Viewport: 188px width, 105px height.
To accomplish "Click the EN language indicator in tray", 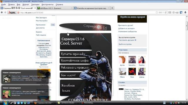I will [x=164, y=103].
